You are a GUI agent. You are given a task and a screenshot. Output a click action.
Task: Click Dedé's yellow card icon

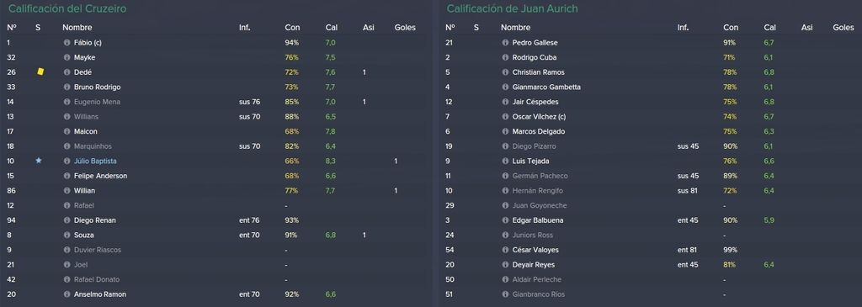pyautogui.click(x=40, y=72)
